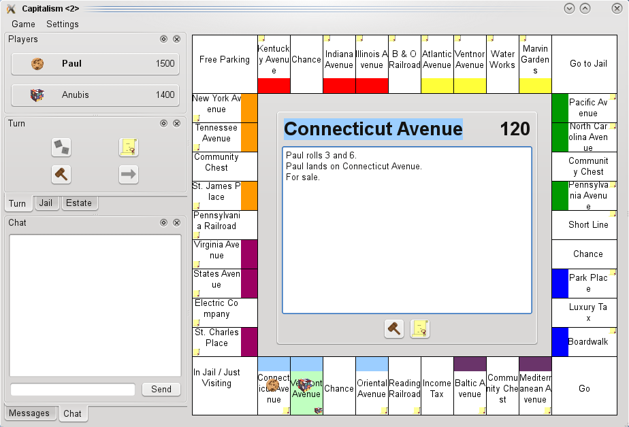Image resolution: width=629 pixels, height=427 pixels.
Task: Buy estate using Turn panel deed icon
Action: click(129, 148)
